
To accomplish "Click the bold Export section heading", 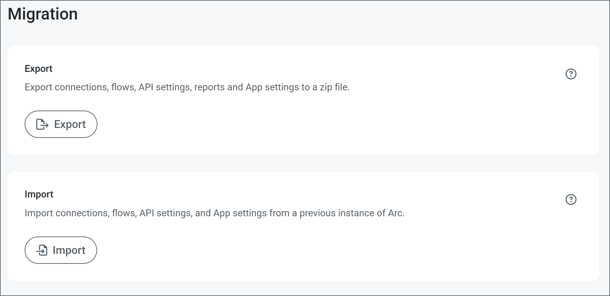I will (39, 69).
